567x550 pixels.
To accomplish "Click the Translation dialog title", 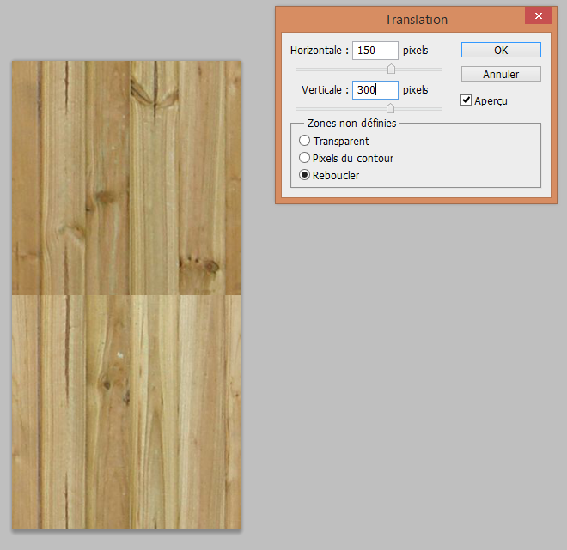I will coord(416,20).
